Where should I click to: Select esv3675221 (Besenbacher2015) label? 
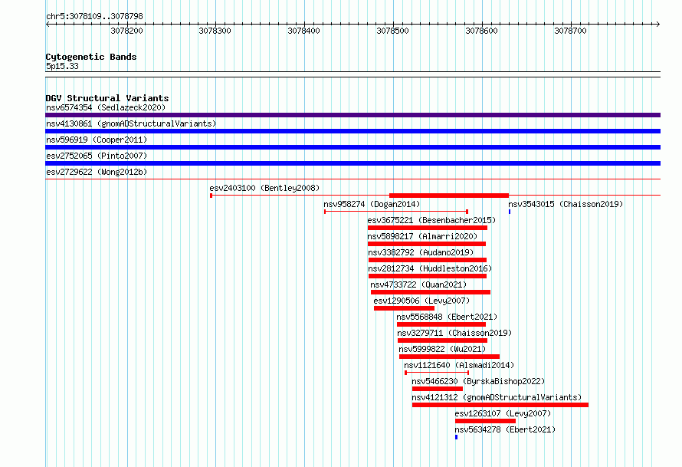[431, 220]
